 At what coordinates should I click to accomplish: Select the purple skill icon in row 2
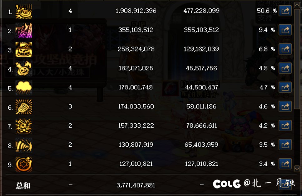pyautogui.click(x=24, y=31)
